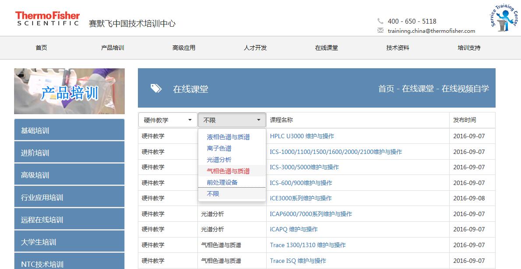Open course HPLC U3000 维护与操作
The image size is (521, 269).
302,136
